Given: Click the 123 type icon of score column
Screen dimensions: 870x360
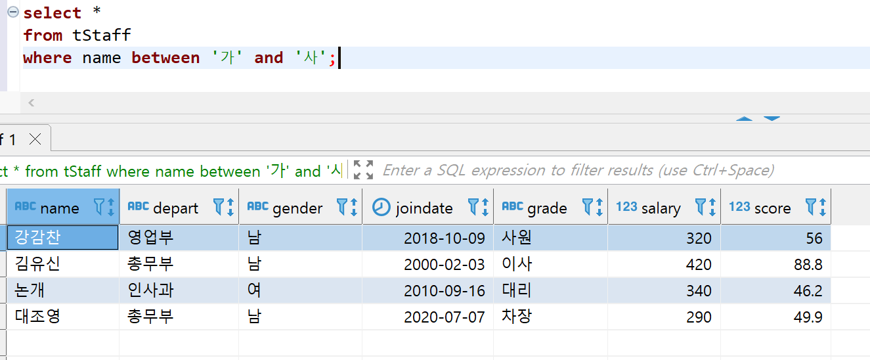Looking at the screenshot, I should [739, 207].
